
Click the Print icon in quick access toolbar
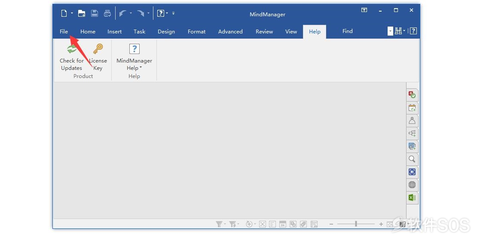coord(107,13)
